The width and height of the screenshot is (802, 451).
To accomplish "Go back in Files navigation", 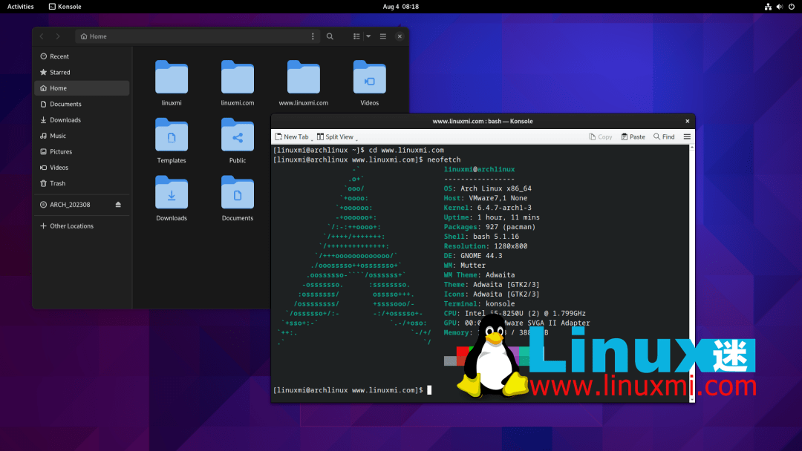I will tap(42, 36).
